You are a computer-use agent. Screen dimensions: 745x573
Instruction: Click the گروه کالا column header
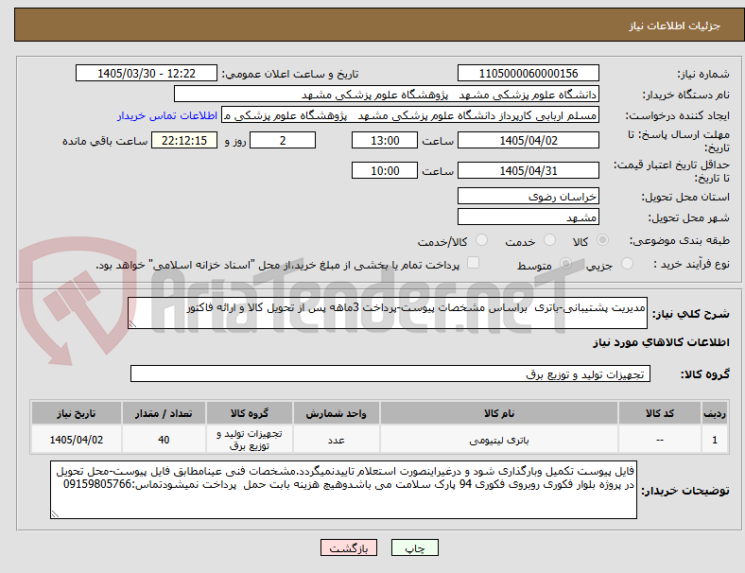tap(250, 413)
